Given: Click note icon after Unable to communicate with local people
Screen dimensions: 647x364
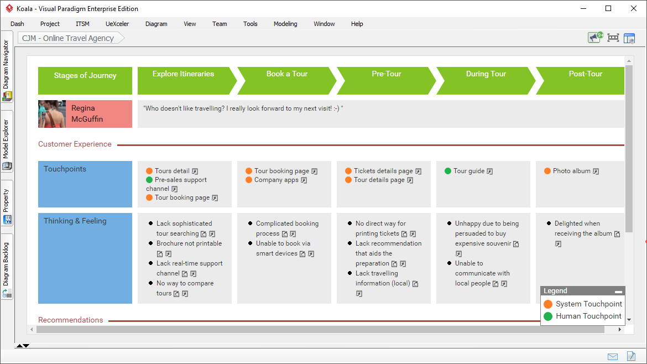Looking at the screenshot, I should (495, 284).
